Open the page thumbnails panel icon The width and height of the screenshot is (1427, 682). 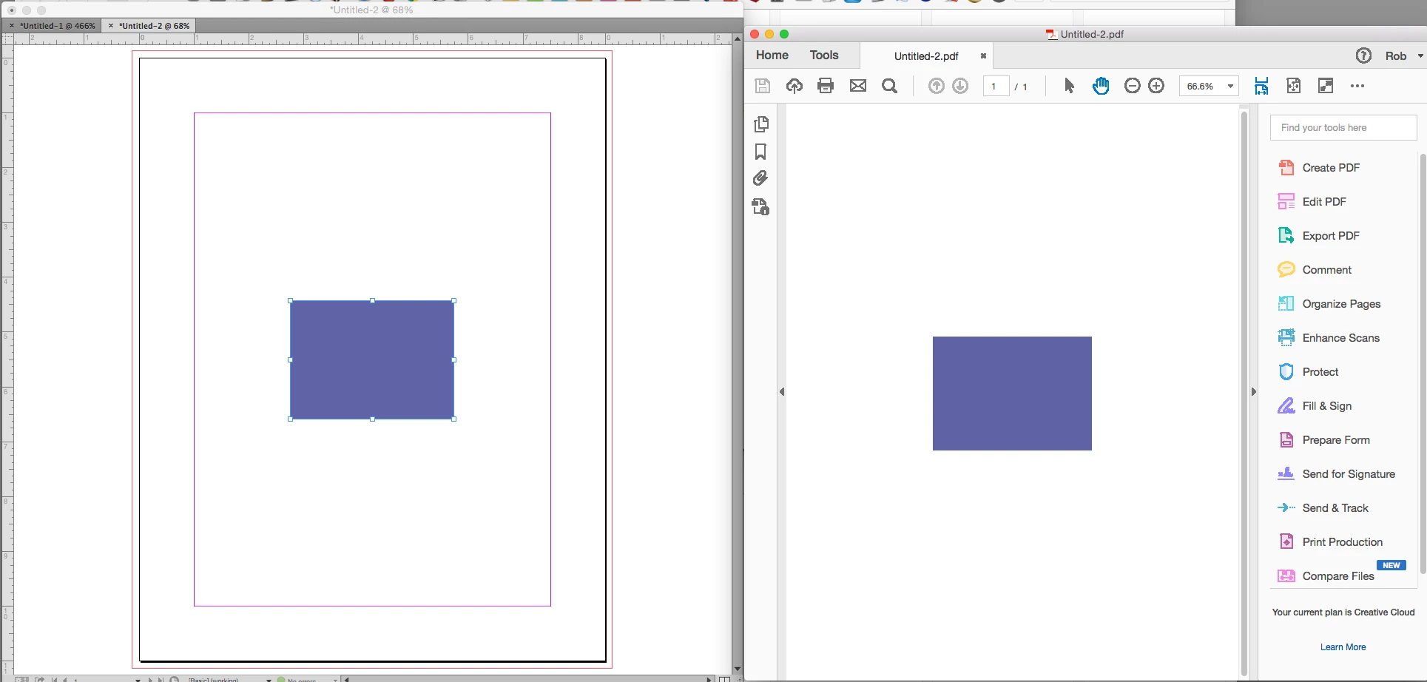click(761, 124)
